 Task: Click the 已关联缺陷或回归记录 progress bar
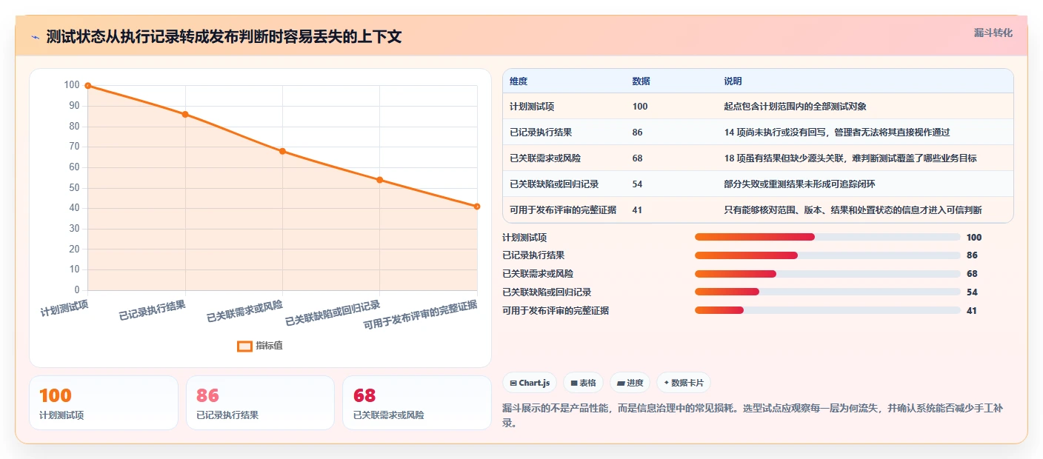pos(827,292)
